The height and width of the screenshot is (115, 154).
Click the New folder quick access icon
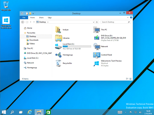click(x=30, y=14)
